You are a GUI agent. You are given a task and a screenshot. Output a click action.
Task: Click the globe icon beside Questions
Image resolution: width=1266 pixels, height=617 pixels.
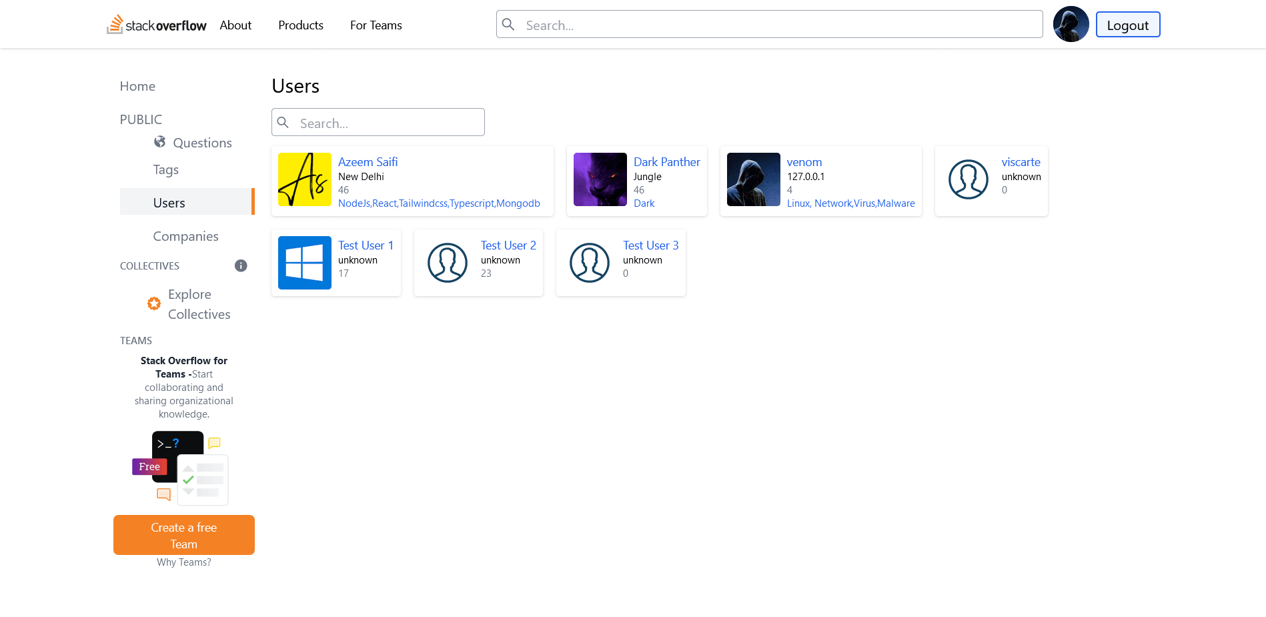(160, 141)
